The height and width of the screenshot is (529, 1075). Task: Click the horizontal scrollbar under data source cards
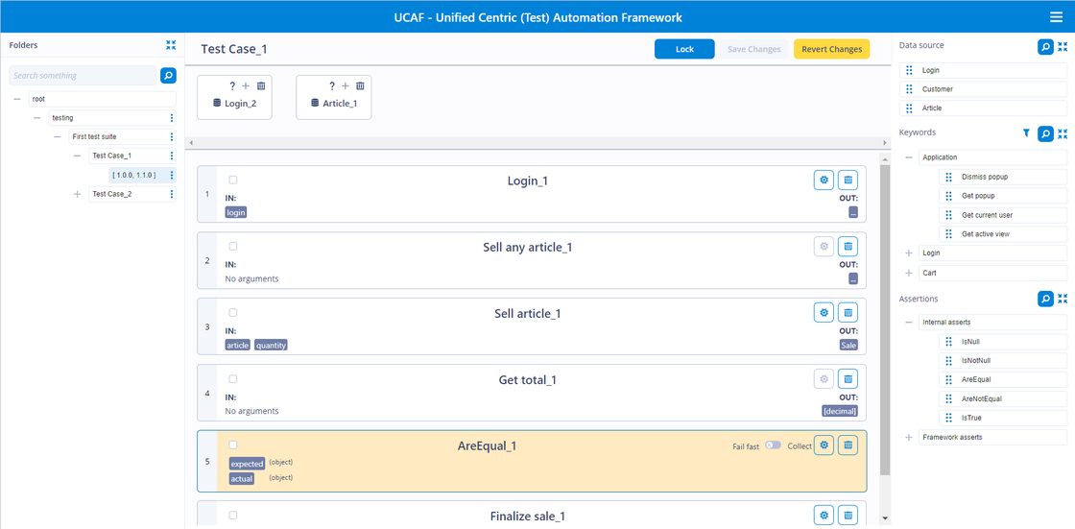(538, 143)
